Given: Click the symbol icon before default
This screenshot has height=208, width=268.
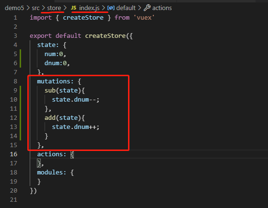Looking at the screenshot, I should click(x=111, y=8).
